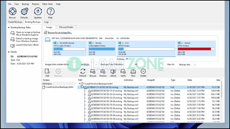Browse the selected backup image
The image size is (230, 129).
tap(93, 73)
